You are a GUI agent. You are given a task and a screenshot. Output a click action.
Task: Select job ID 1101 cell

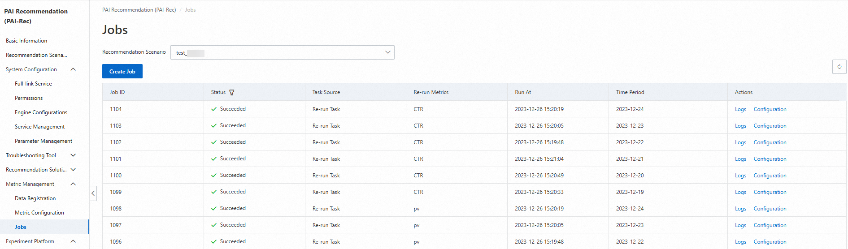click(116, 159)
